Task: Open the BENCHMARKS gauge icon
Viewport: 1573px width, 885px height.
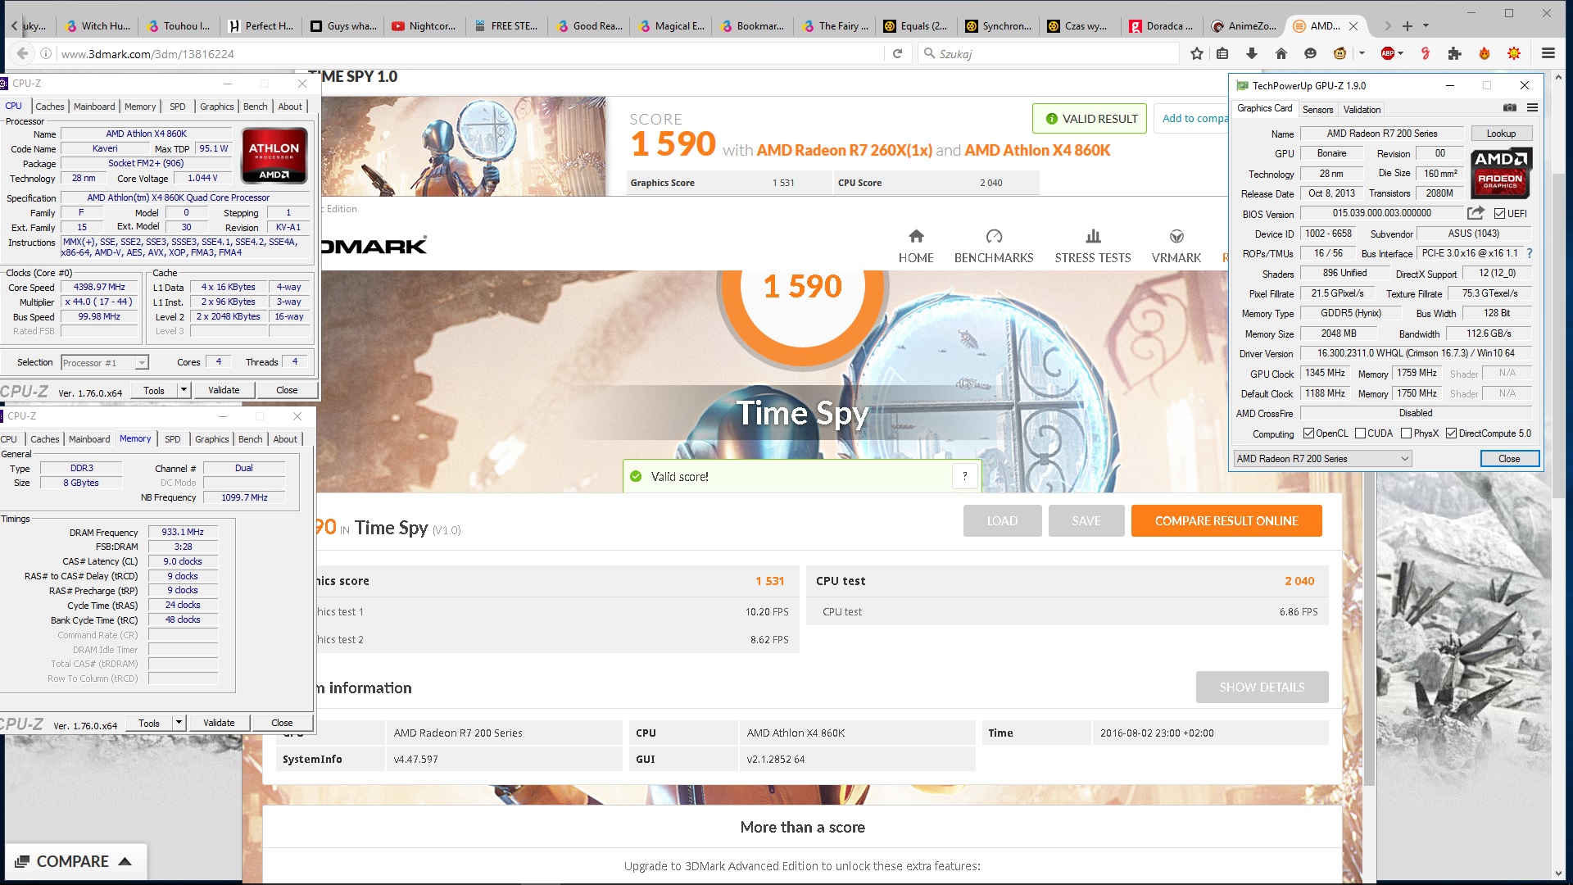Action: (994, 236)
